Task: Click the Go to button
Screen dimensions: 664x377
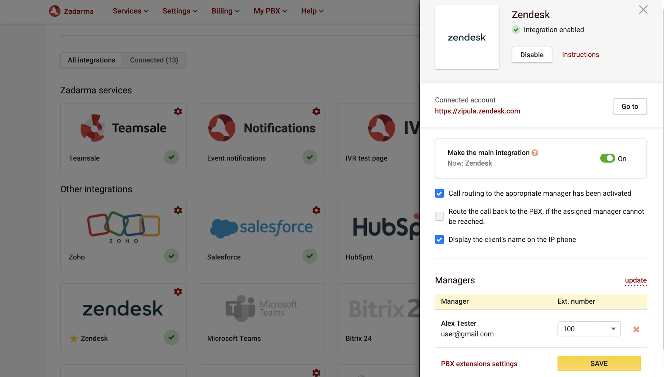Action: click(630, 107)
